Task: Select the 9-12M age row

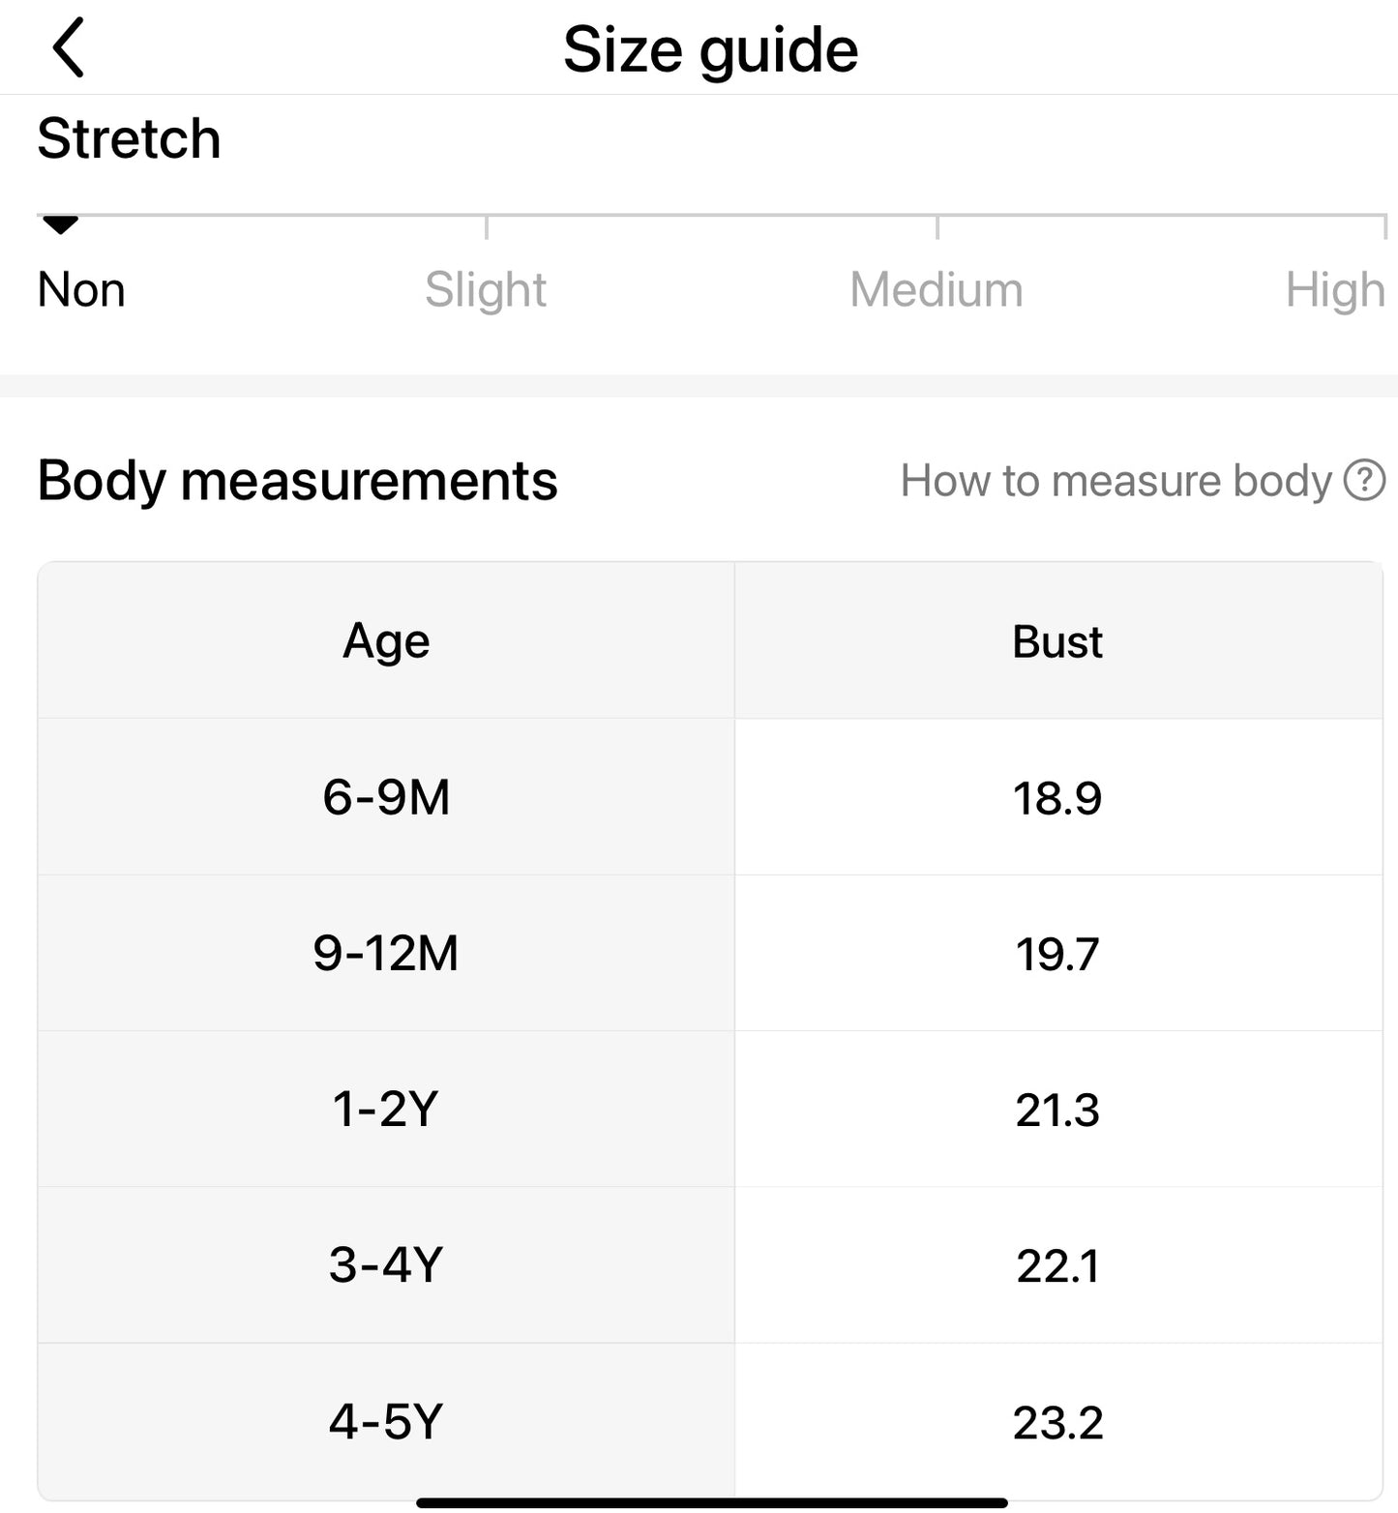Action: (x=386, y=953)
